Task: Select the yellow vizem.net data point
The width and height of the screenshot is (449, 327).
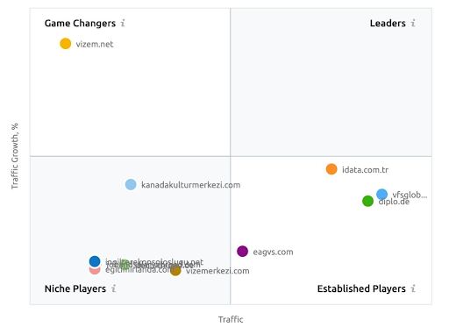Action: 66,44
